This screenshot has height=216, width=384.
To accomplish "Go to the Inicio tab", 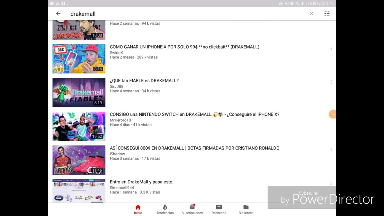I will [x=138, y=209].
